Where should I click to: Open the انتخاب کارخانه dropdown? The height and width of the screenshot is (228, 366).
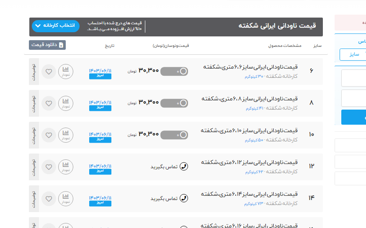click(55, 26)
